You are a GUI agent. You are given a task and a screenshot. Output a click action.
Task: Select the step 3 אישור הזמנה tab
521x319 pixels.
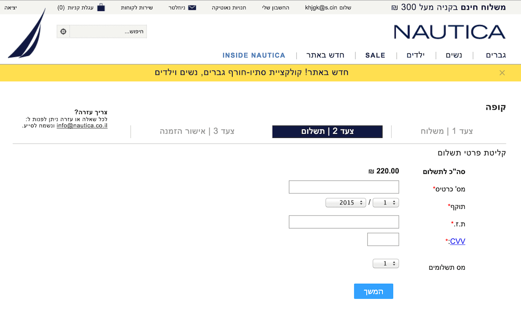(197, 131)
